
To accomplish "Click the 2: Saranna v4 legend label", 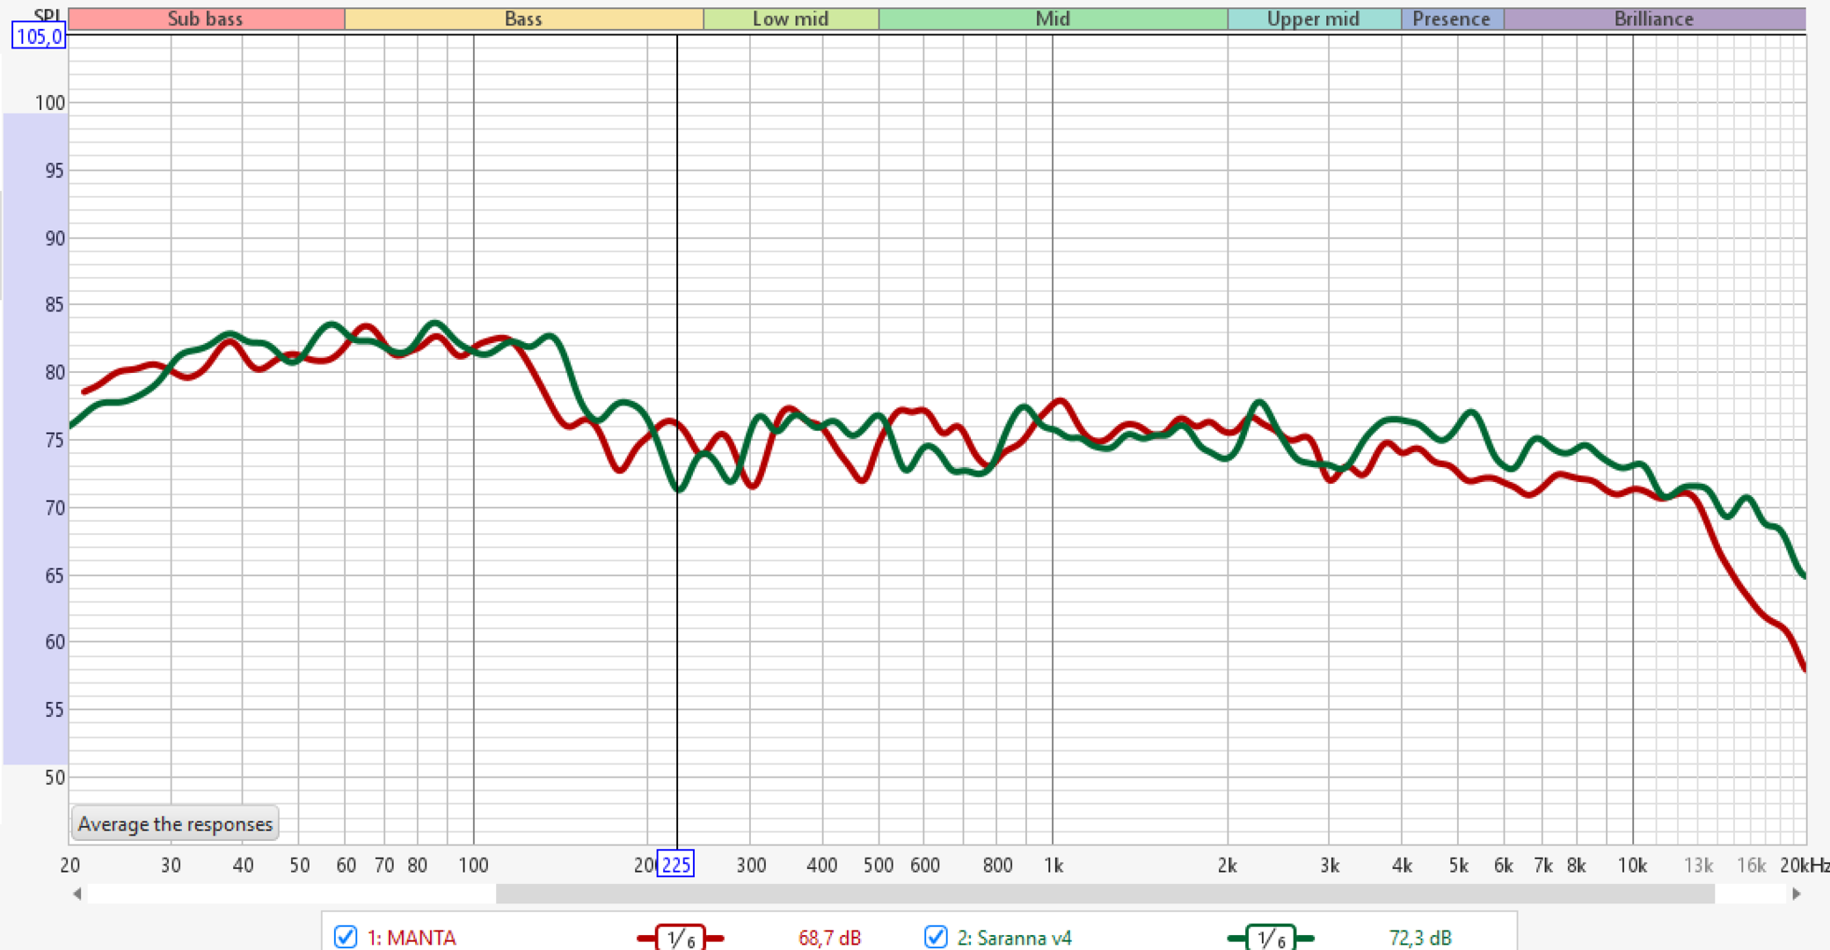I will pos(1015,938).
